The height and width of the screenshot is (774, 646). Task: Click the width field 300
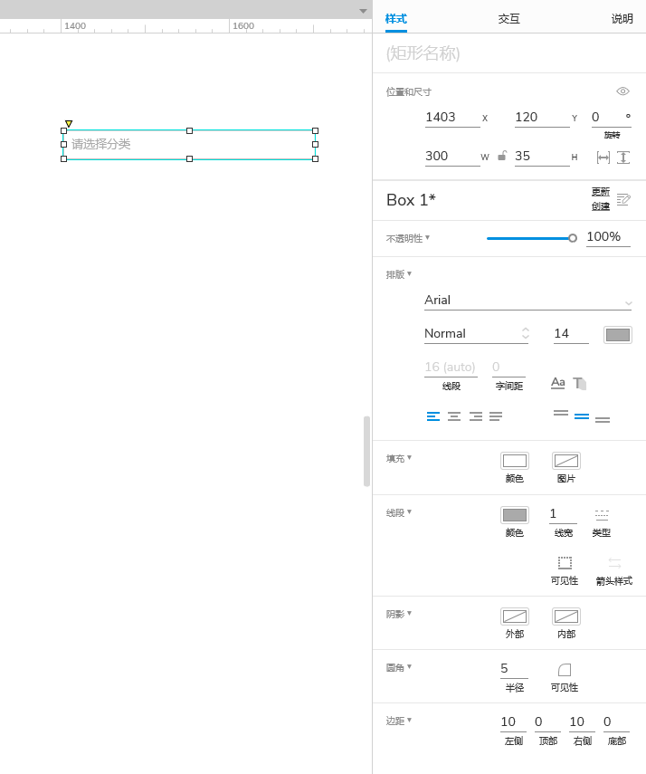[452, 156]
